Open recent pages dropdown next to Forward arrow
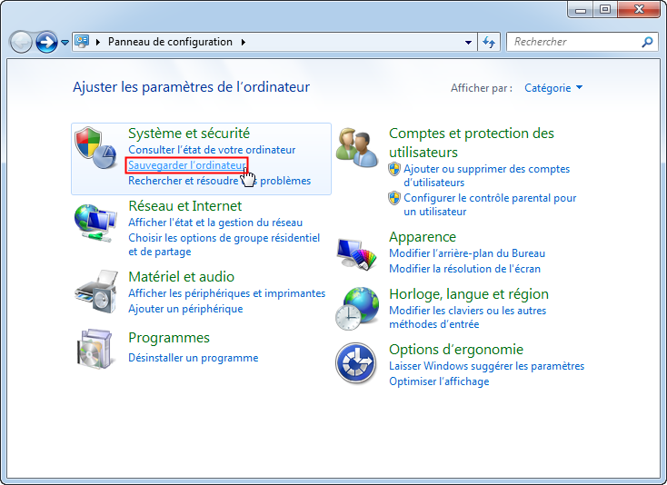The height and width of the screenshot is (485, 667). click(x=65, y=43)
